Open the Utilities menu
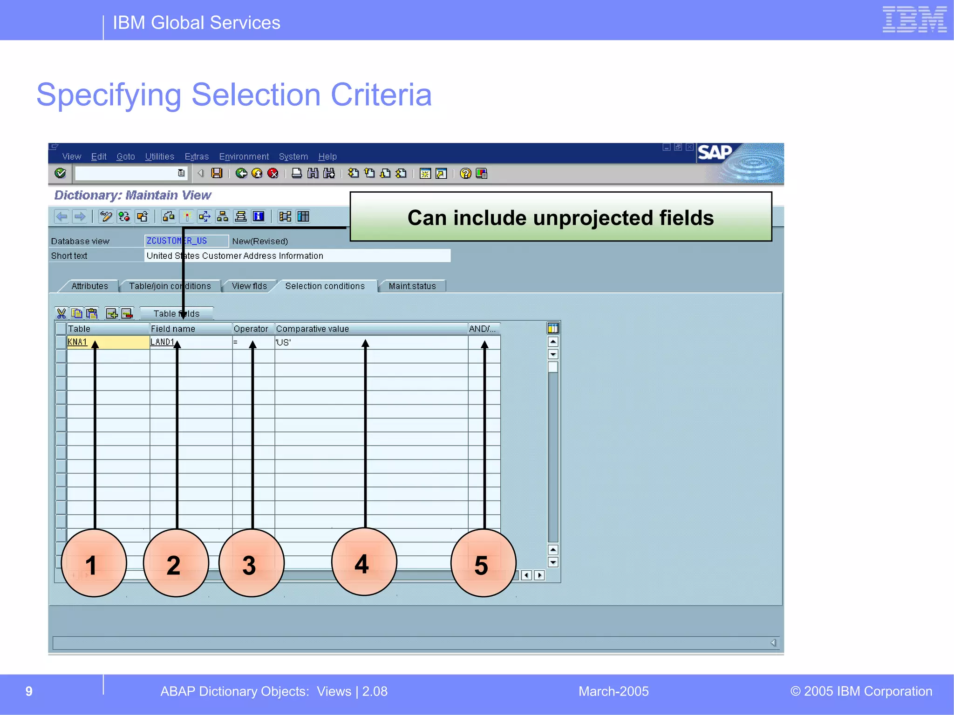The width and height of the screenshot is (954, 715). [160, 157]
